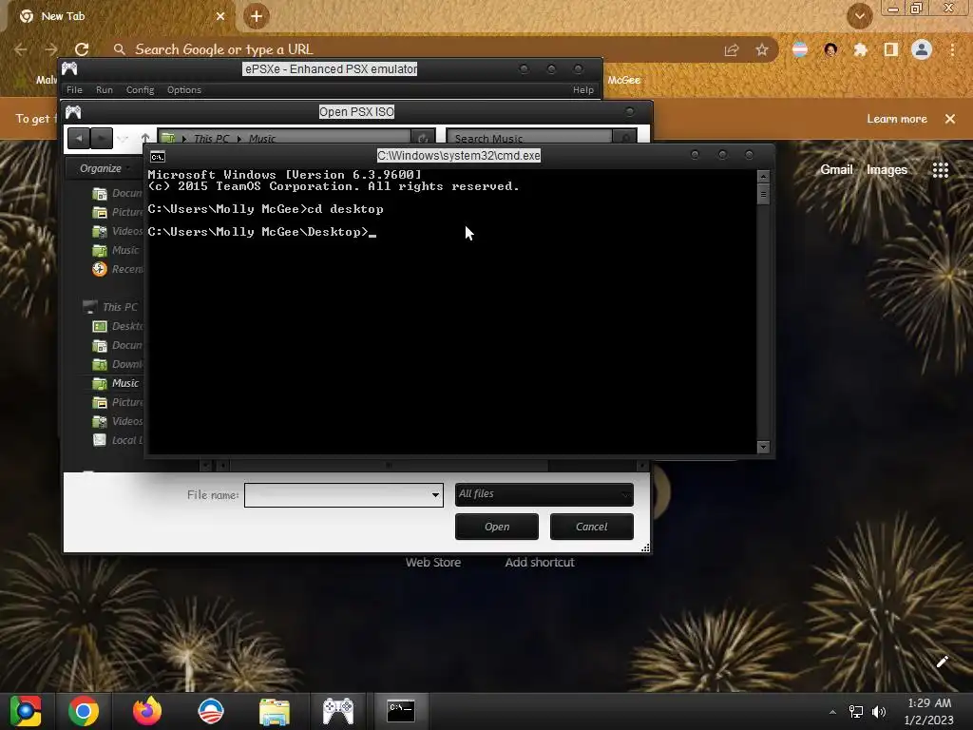Click the cmd.exe title bar icon
Viewport: 973px width, 730px height.
158,157
